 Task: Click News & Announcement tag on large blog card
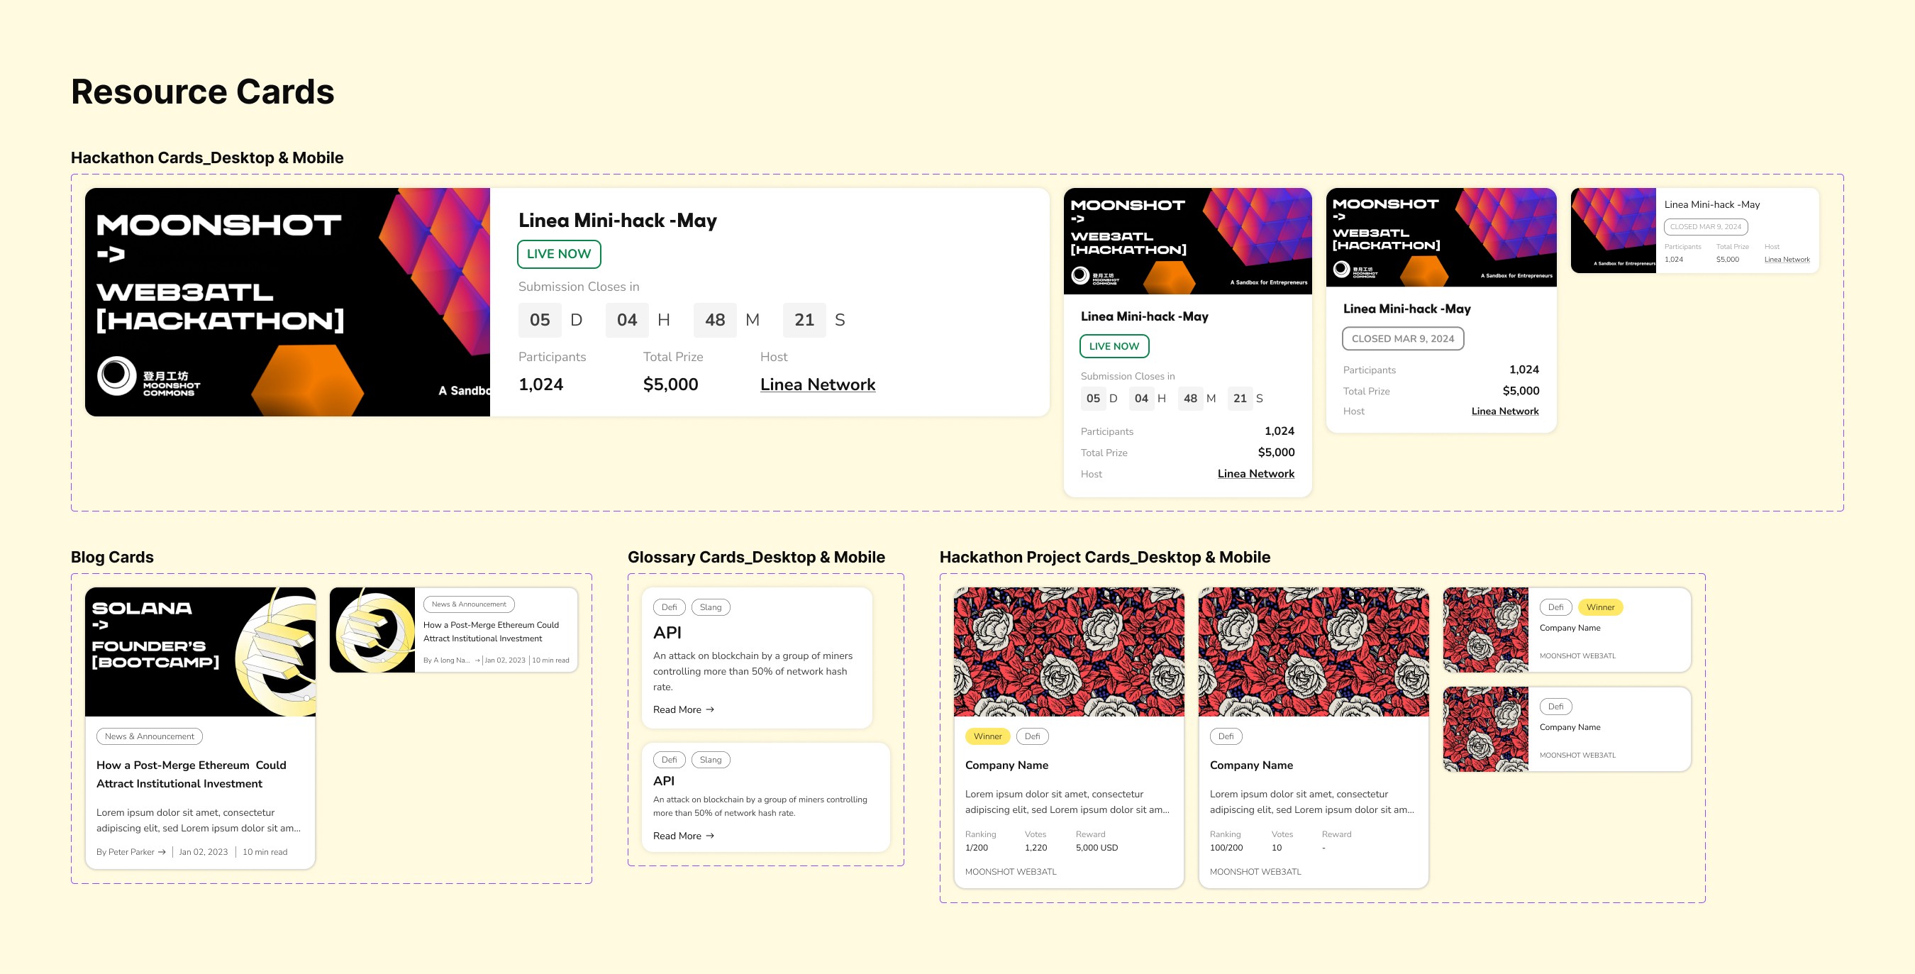click(150, 736)
